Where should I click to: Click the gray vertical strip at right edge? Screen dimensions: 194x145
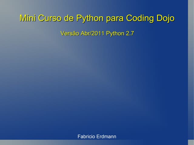tap(191, 72)
